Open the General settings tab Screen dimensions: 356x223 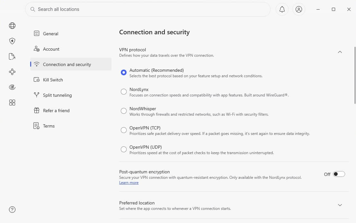click(x=71, y=34)
